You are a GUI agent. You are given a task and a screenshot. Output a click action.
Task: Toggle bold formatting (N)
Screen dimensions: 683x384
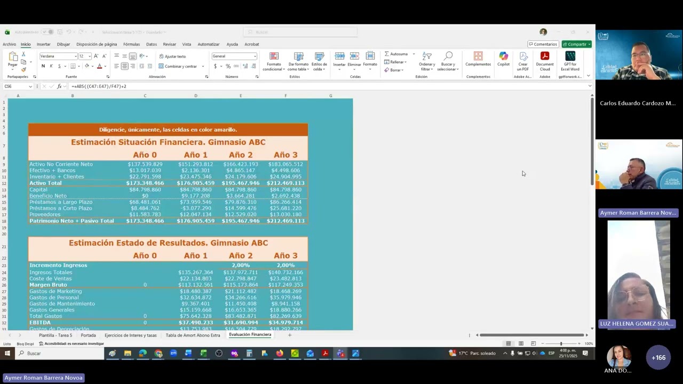pyautogui.click(x=43, y=66)
